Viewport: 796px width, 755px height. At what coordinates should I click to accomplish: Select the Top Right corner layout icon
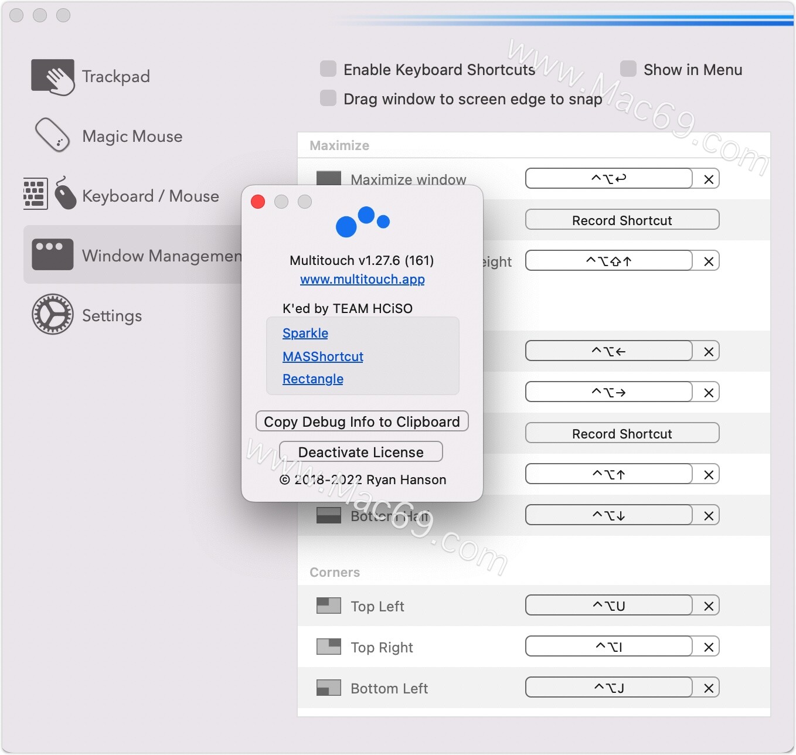point(329,647)
